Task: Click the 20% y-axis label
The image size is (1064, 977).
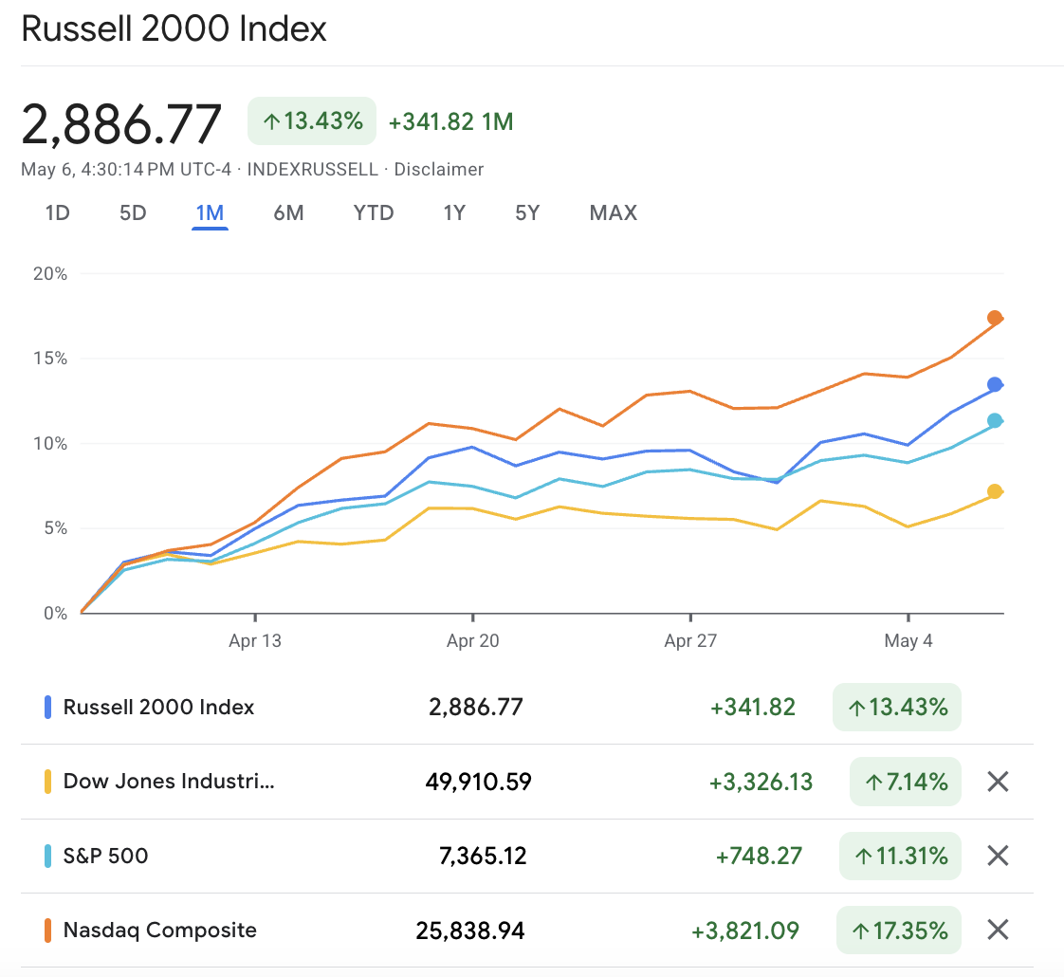Action: click(x=50, y=273)
